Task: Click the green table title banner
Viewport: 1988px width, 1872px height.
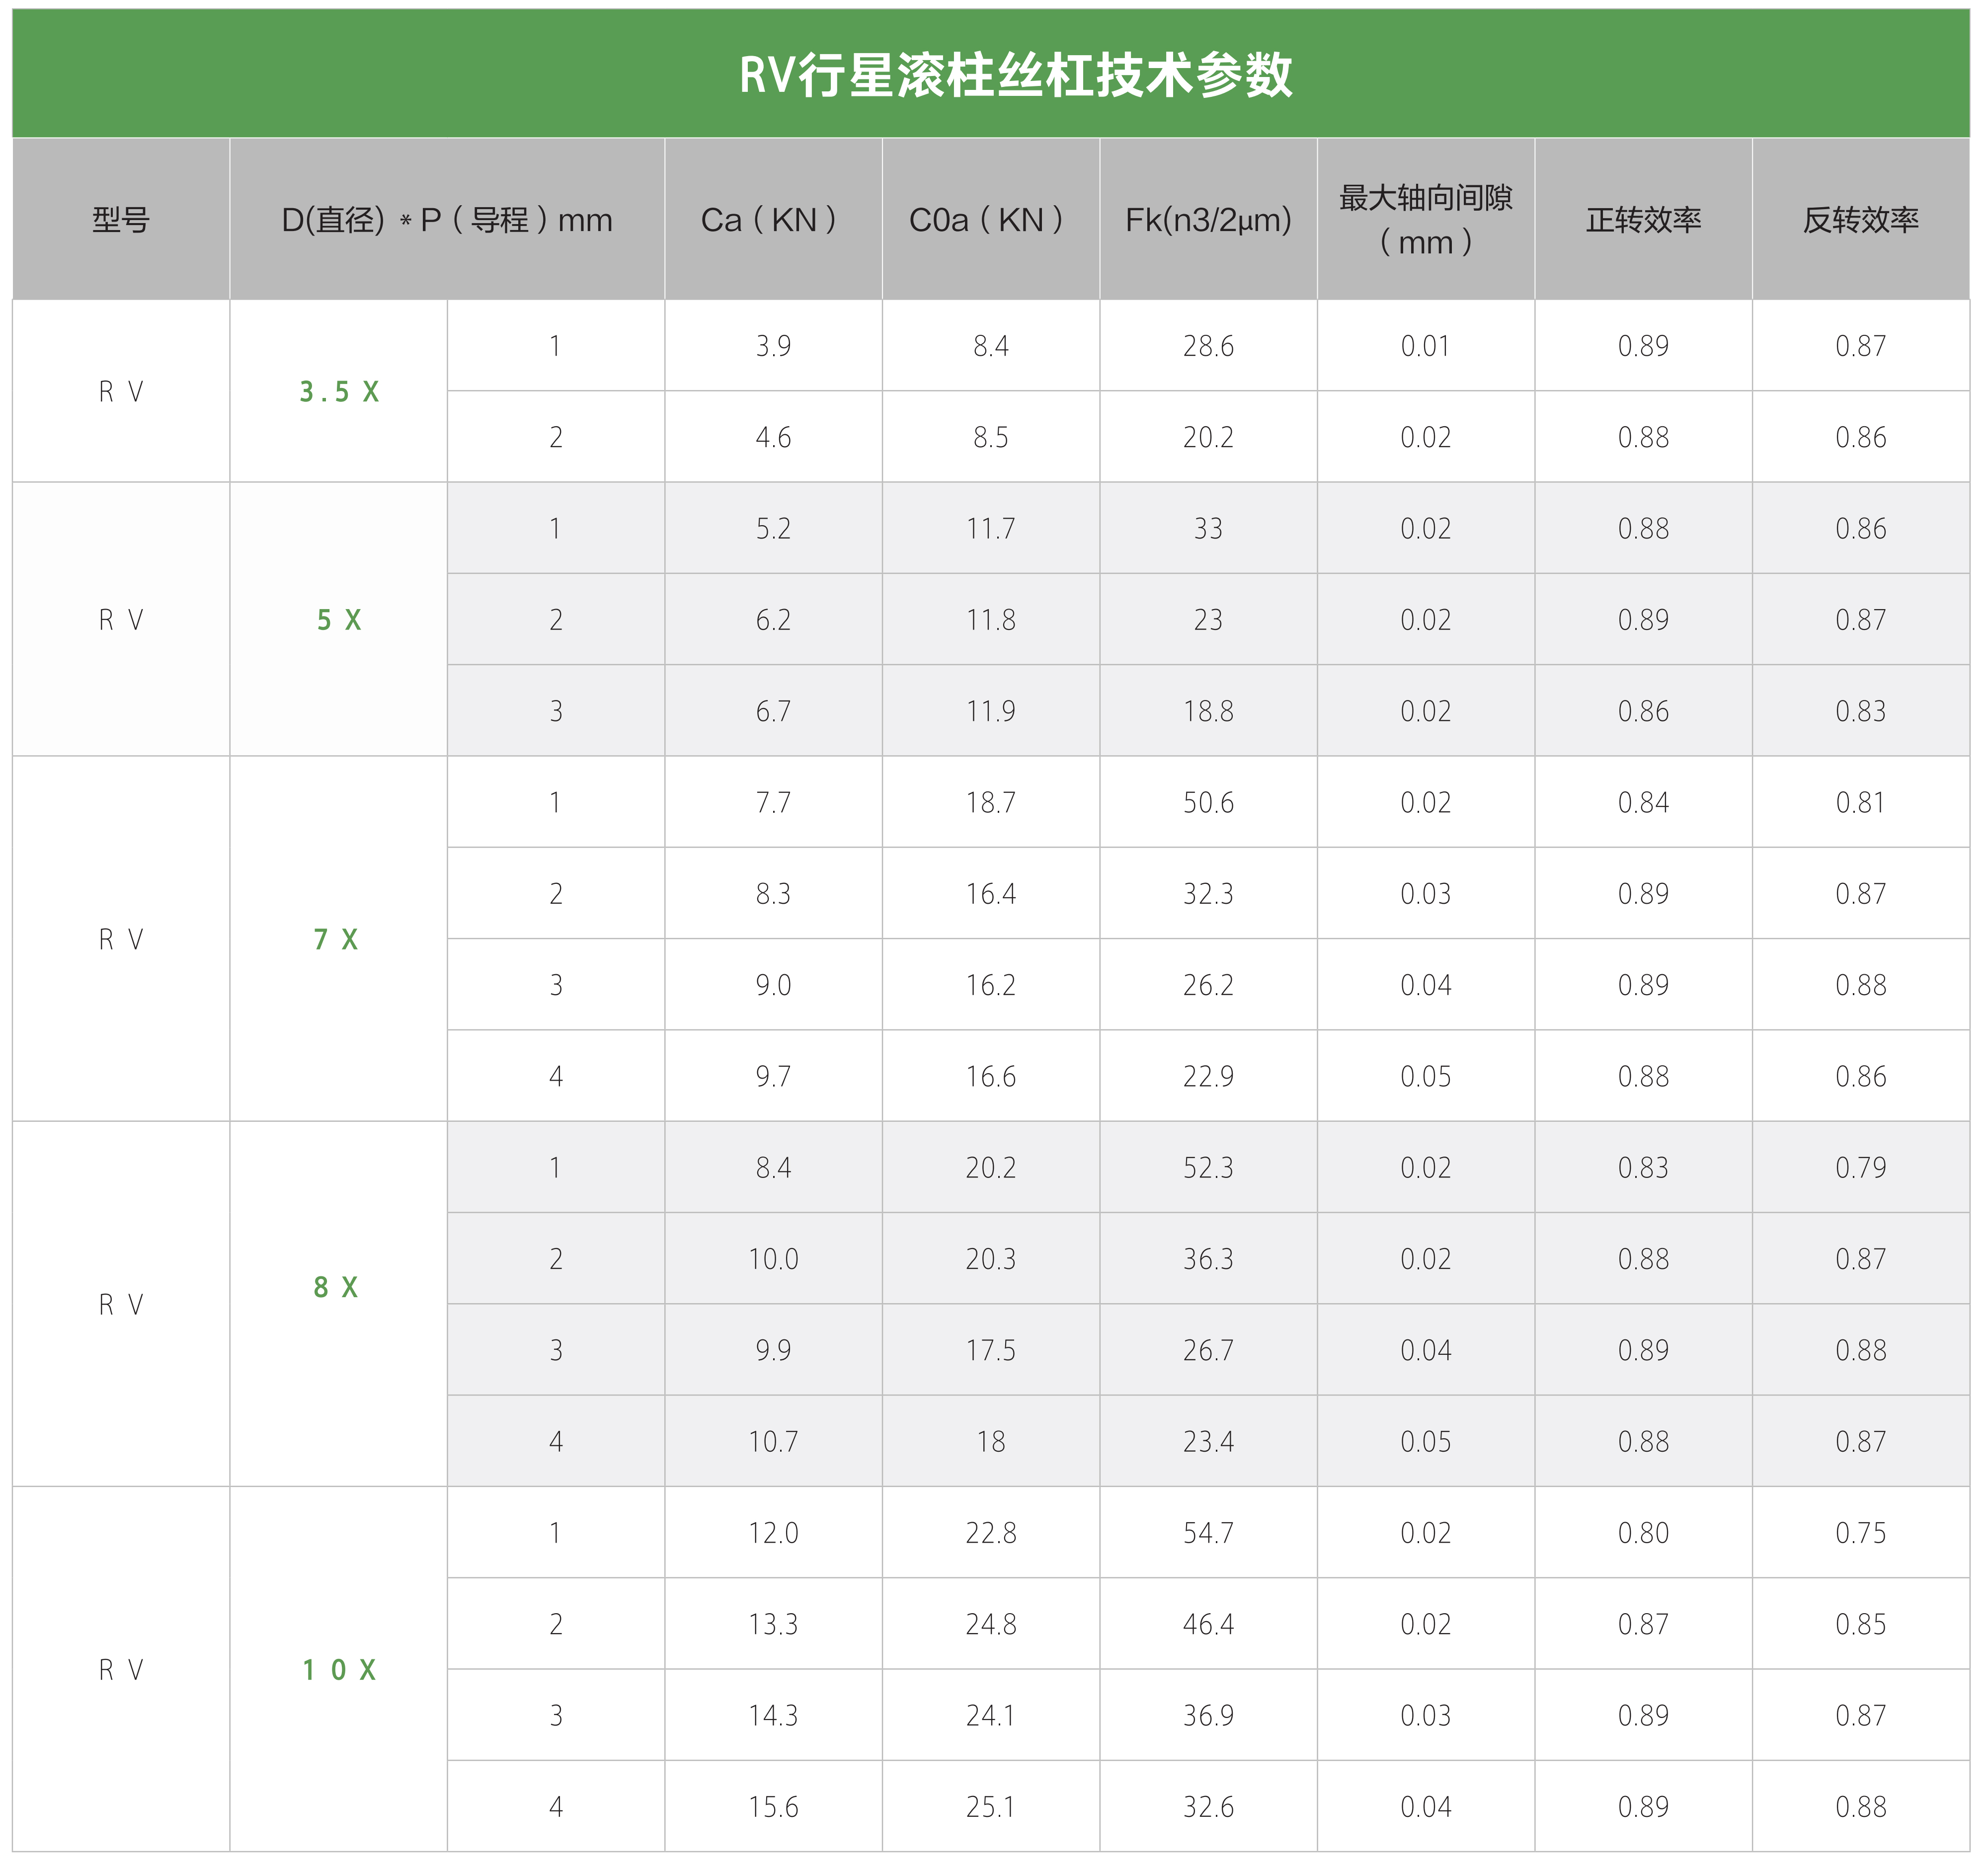Action: click(1014, 75)
